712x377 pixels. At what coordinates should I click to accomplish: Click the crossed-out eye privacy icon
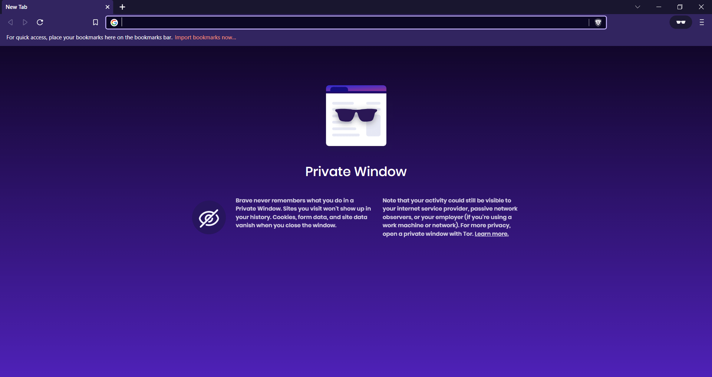click(x=209, y=218)
